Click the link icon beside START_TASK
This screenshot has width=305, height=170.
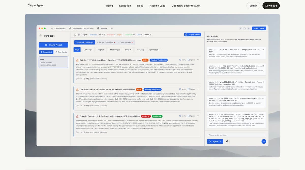tap(240, 29)
